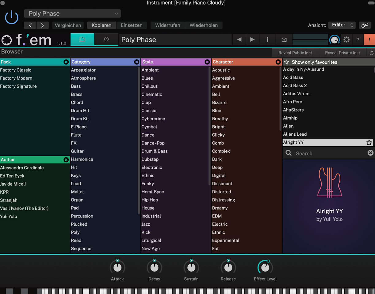Screen dimensions: 375x294
Task: Switch to the circular dial tab
Action: pos(106,39)
